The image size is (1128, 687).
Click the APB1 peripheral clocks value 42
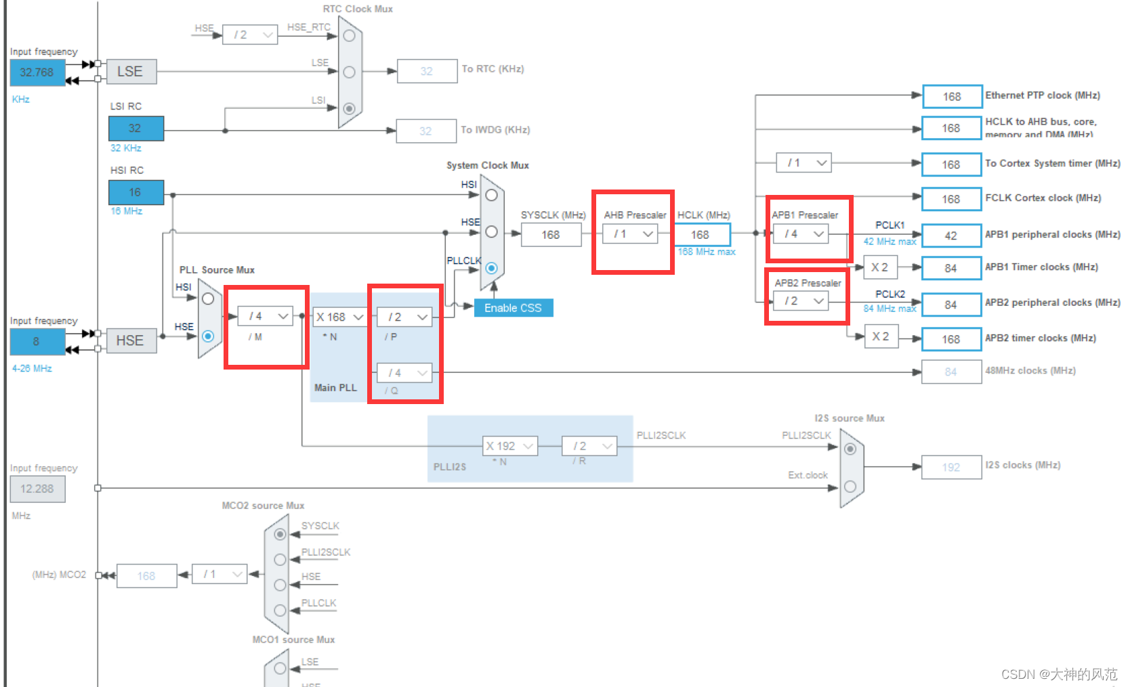pyautogui.click(x=952, y=236)
